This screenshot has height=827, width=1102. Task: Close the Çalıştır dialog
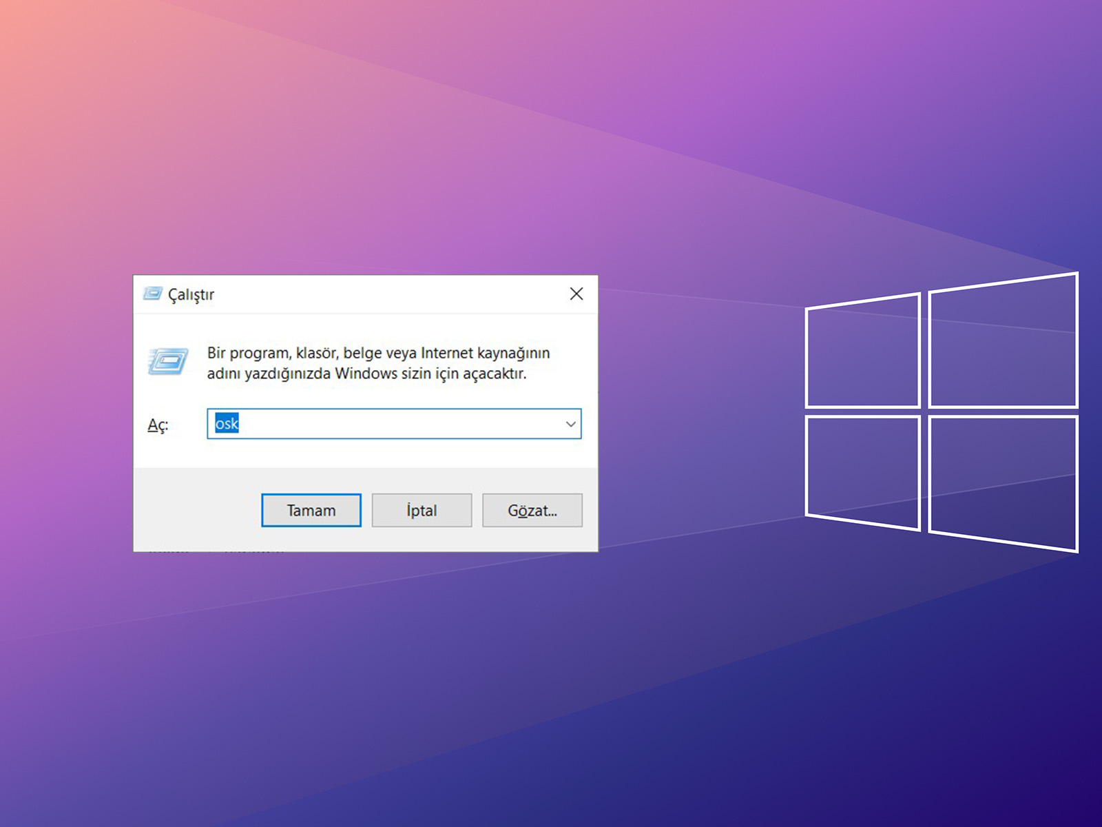point(576,294)
